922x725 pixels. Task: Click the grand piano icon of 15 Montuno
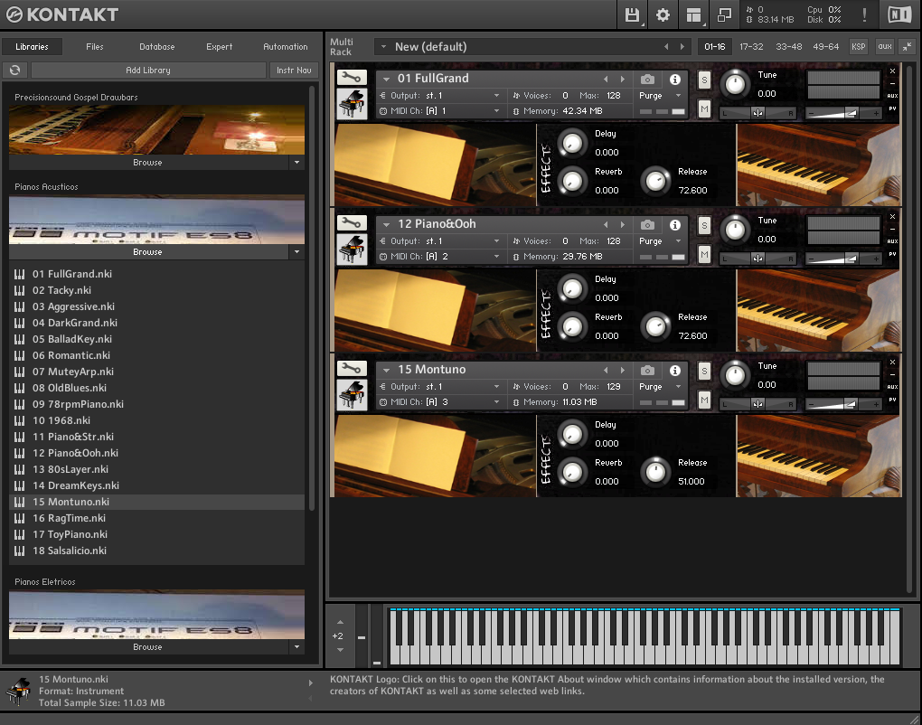point(352,394)
